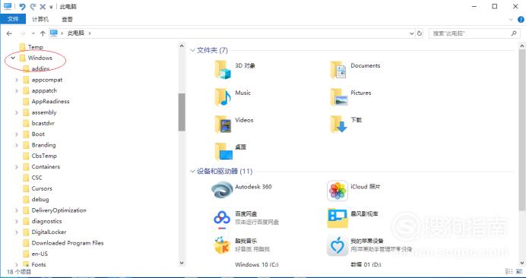This screenshot has width=526, height=278.
Task: Expand the diagnostics folder node
Action: coord(17,221)
